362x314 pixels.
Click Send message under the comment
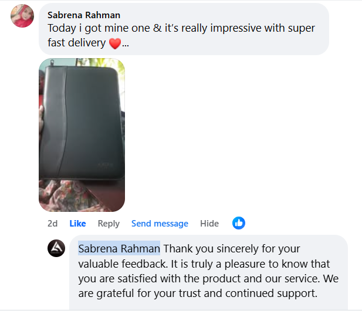click(160, 224)
